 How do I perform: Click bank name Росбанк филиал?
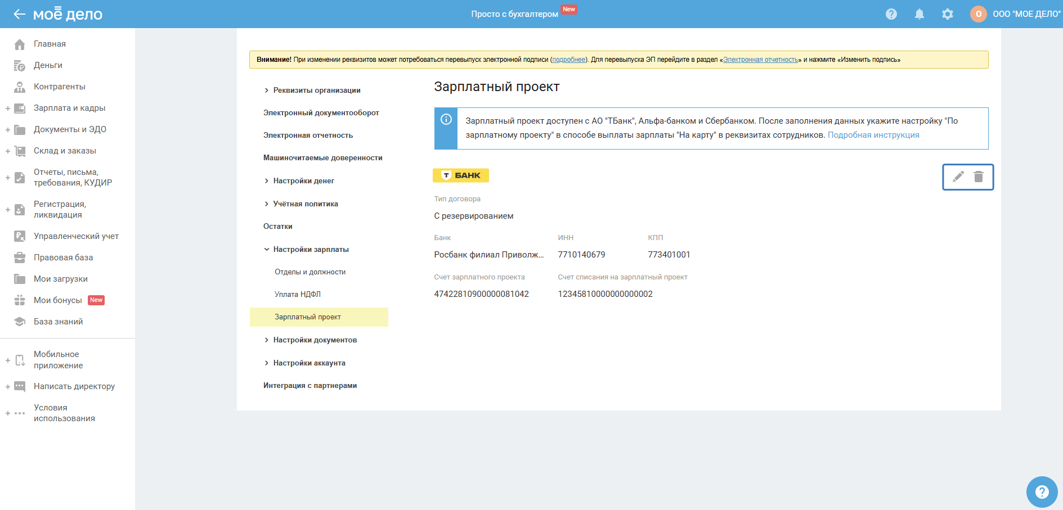click(x=489, y=255)
